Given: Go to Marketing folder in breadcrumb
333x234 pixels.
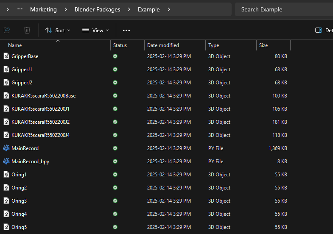Looking at the screenshot, I should coord(43,9).
